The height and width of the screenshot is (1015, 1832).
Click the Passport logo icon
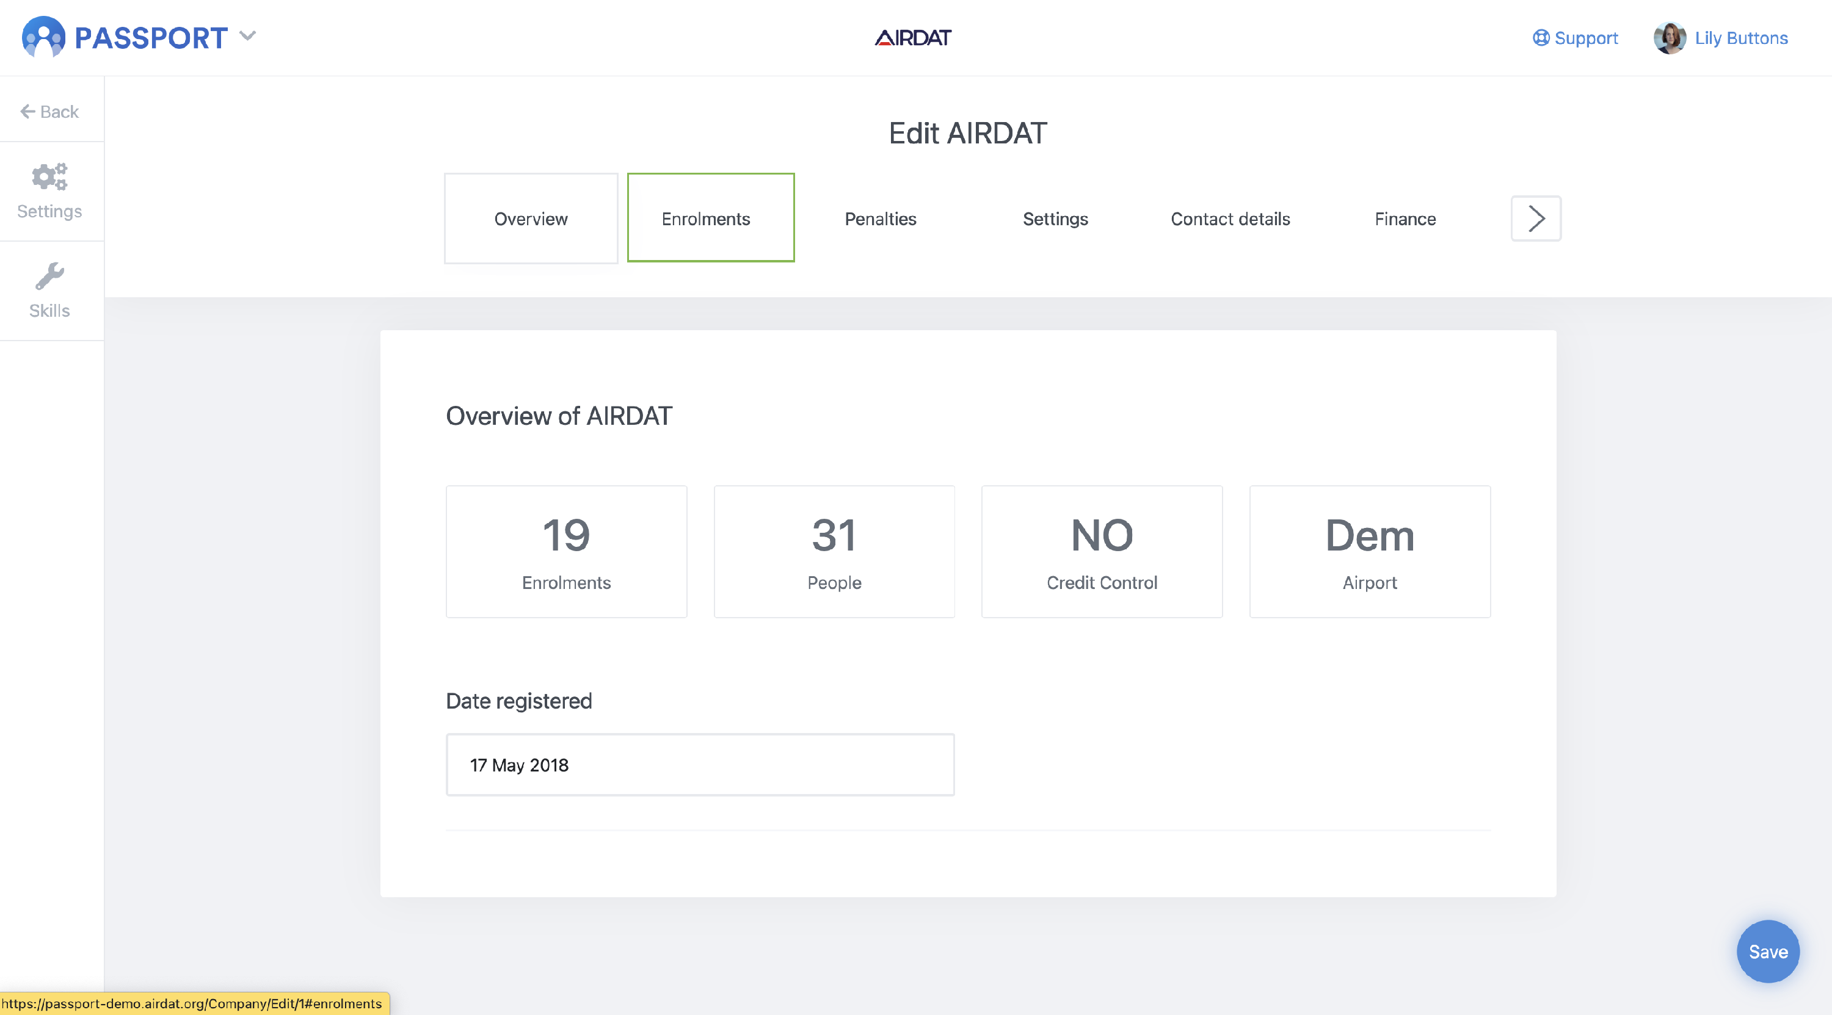coord(43,37)
